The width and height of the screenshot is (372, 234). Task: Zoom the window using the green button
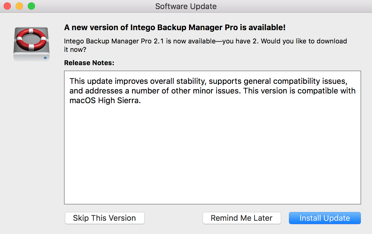point(31,6)
